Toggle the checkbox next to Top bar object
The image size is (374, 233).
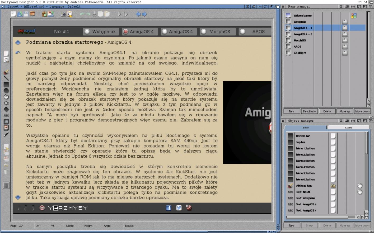click(333, 142)
